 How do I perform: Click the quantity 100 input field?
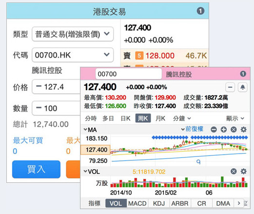56,108
